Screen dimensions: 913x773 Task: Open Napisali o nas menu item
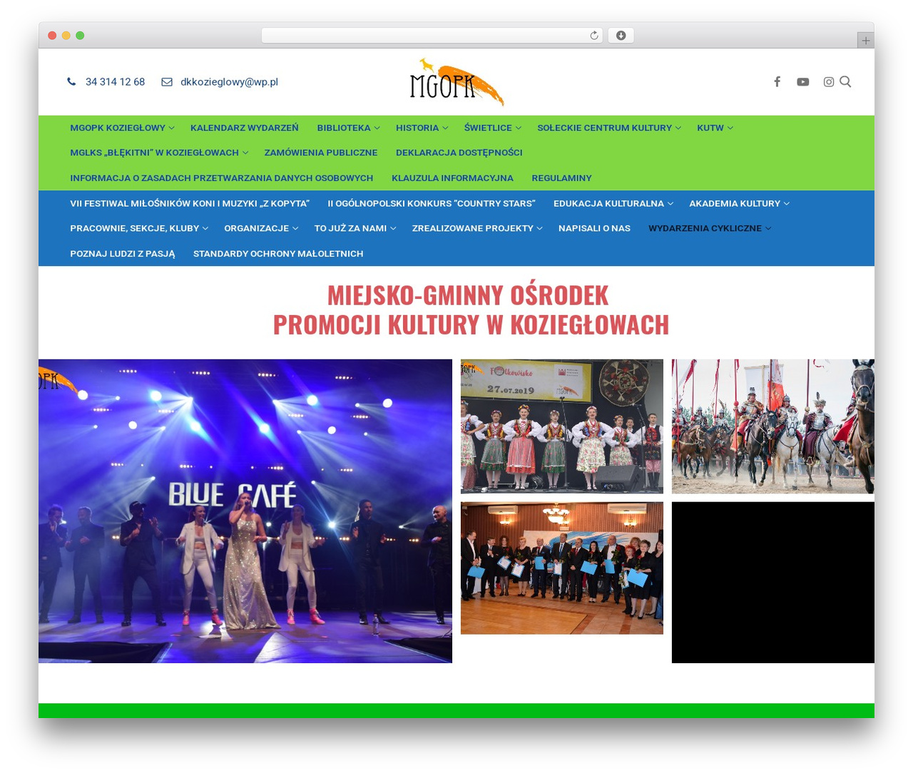pos(595,229)
